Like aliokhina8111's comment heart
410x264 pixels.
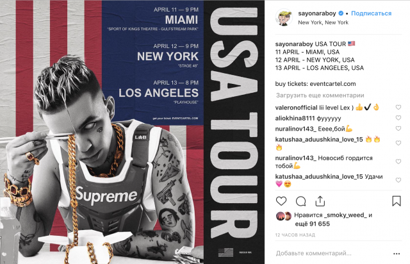point(398,118)
